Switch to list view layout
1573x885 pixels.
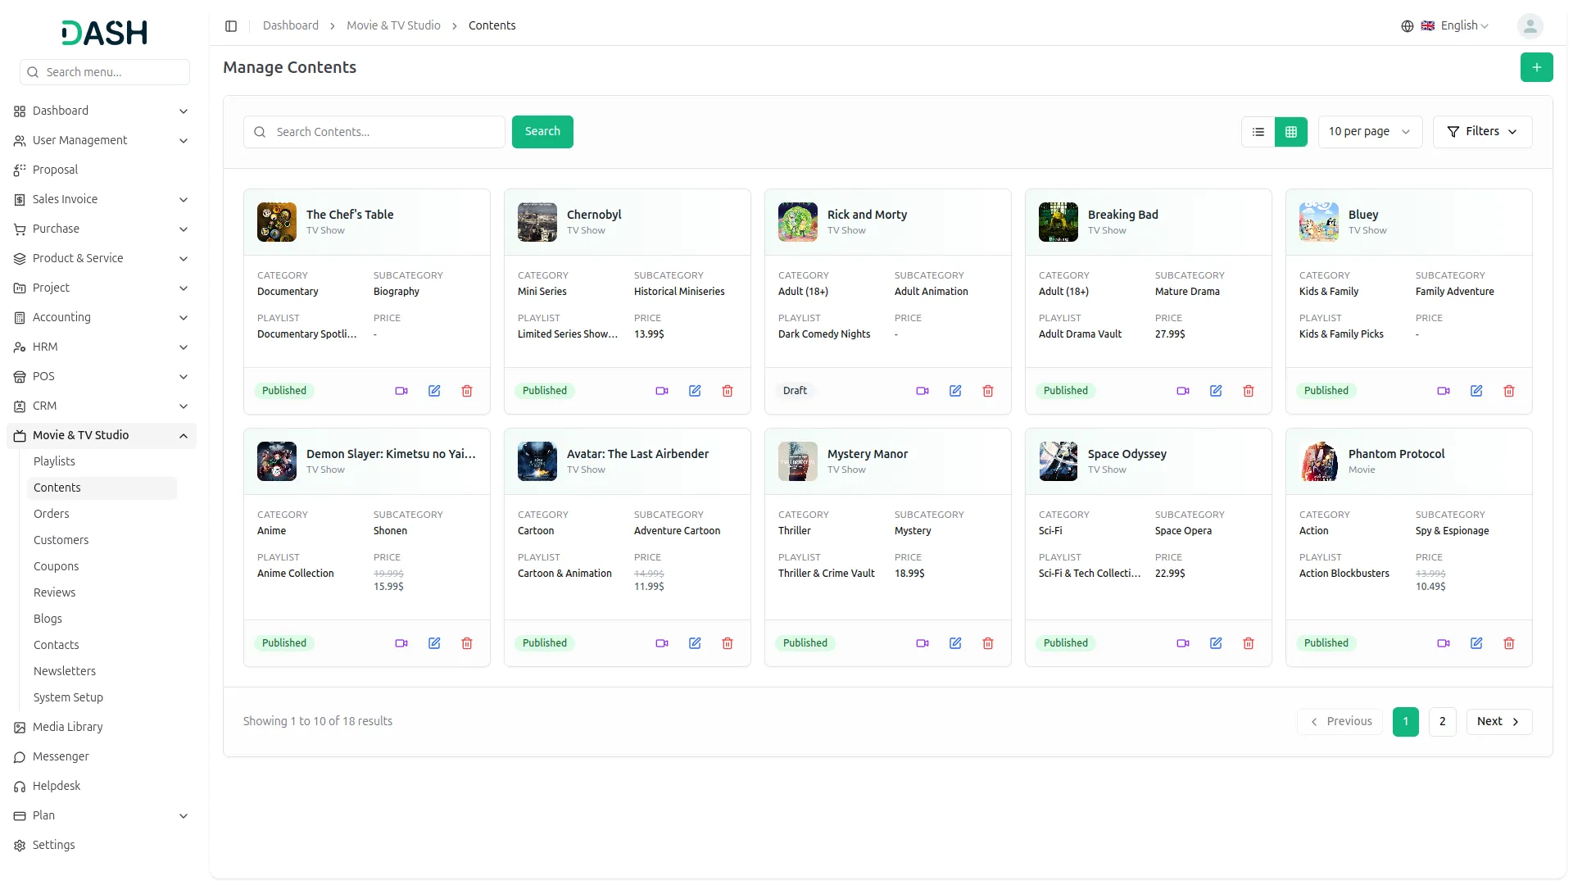coord(1258,132)
